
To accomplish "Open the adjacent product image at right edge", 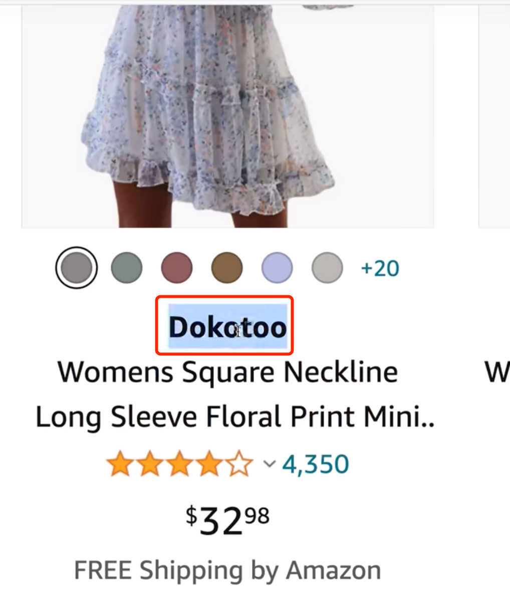I will pos(495,115).
